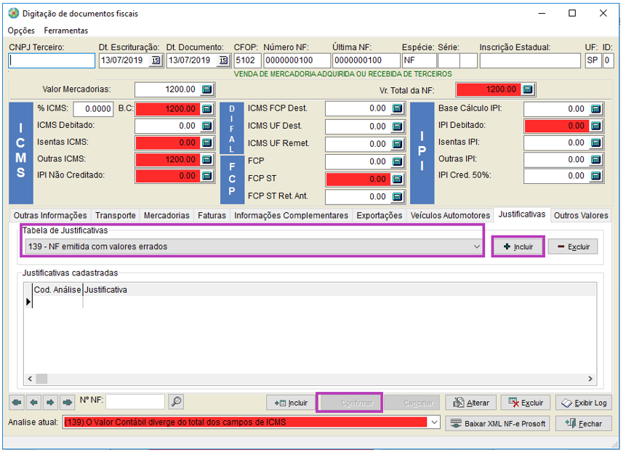Open calculator for Outras IPI
626x458 pixels.
(x=595, y=159)
